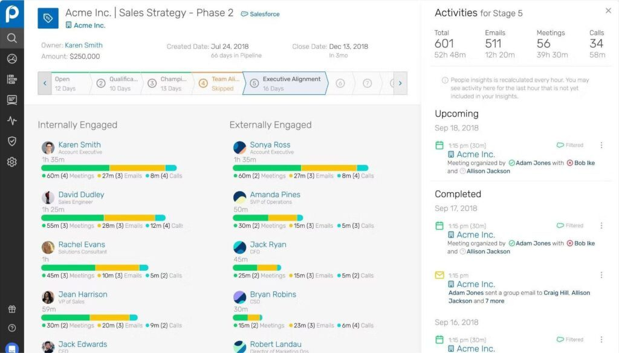Select the activity pulse icon in sidebar
619x353 pixels.
pos(12,120)
